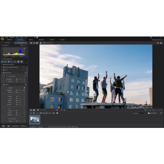Image resolution: width=164 pixels, height=164 pixels.
Task: Pick the white balance eyedropper
Action: (5, 77)
